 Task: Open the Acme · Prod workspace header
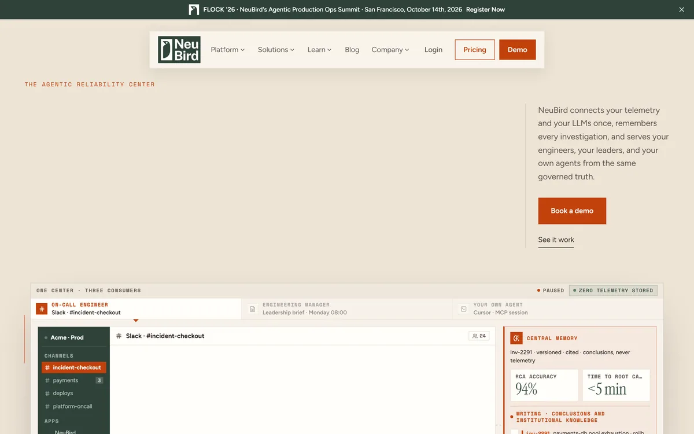pyautogui.click(x=74, y=337)
